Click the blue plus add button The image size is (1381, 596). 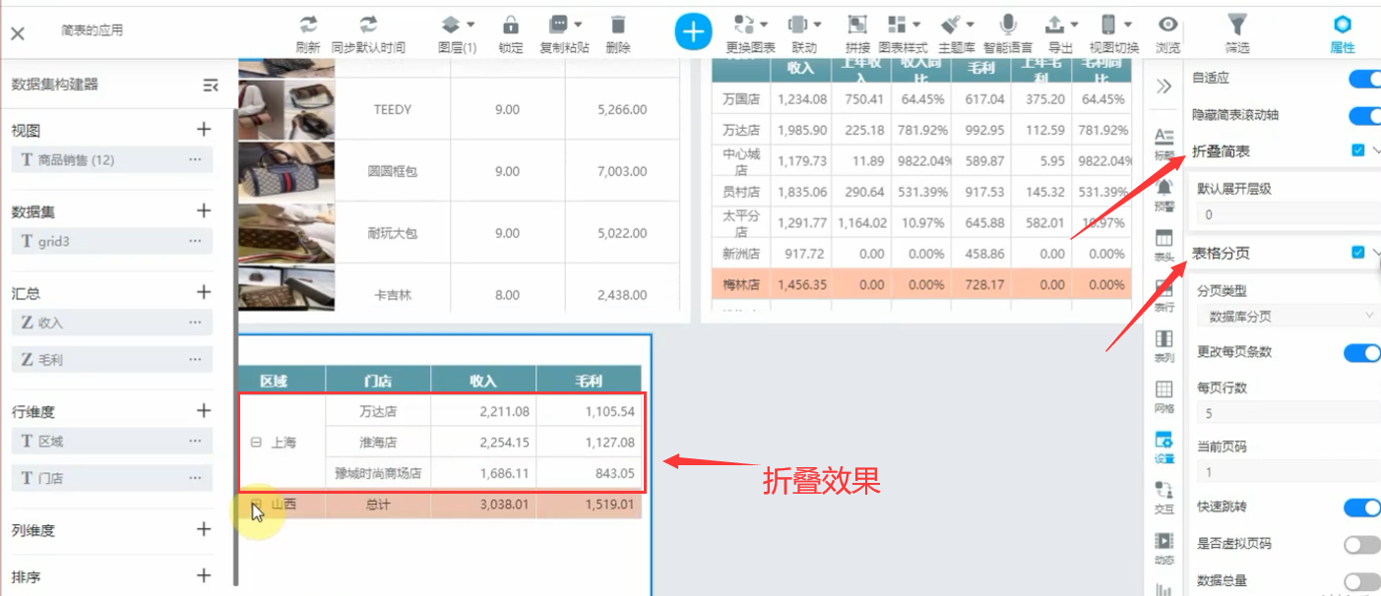pos(693,31)
